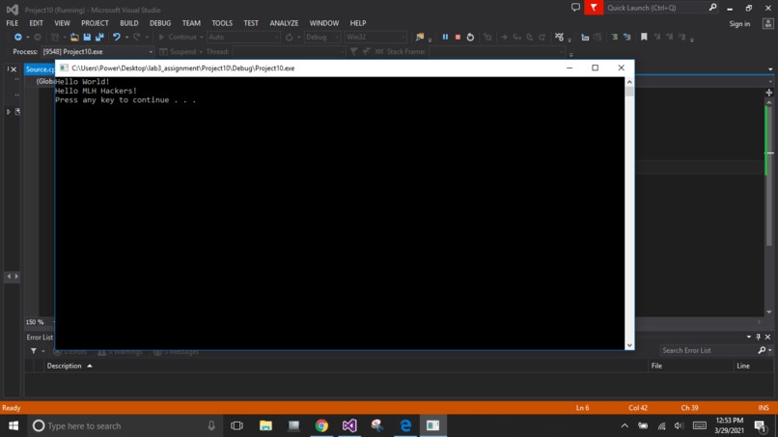Uncomment selected lines icon
The height and width of the screenshot is (437, 778).
coord(627,38)
